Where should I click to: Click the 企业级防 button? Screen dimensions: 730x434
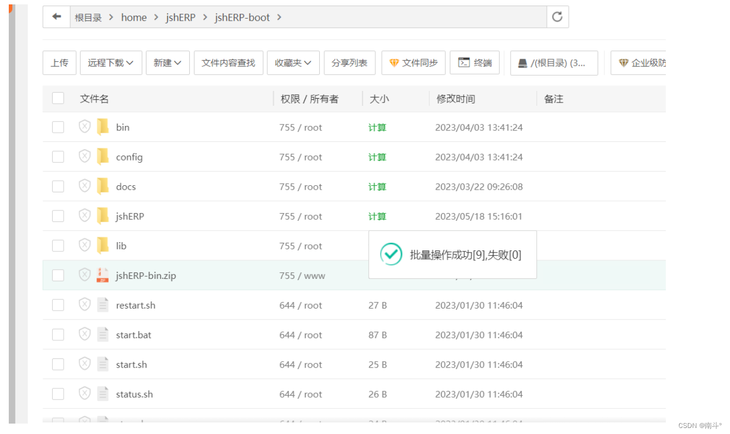pos(638,63)
